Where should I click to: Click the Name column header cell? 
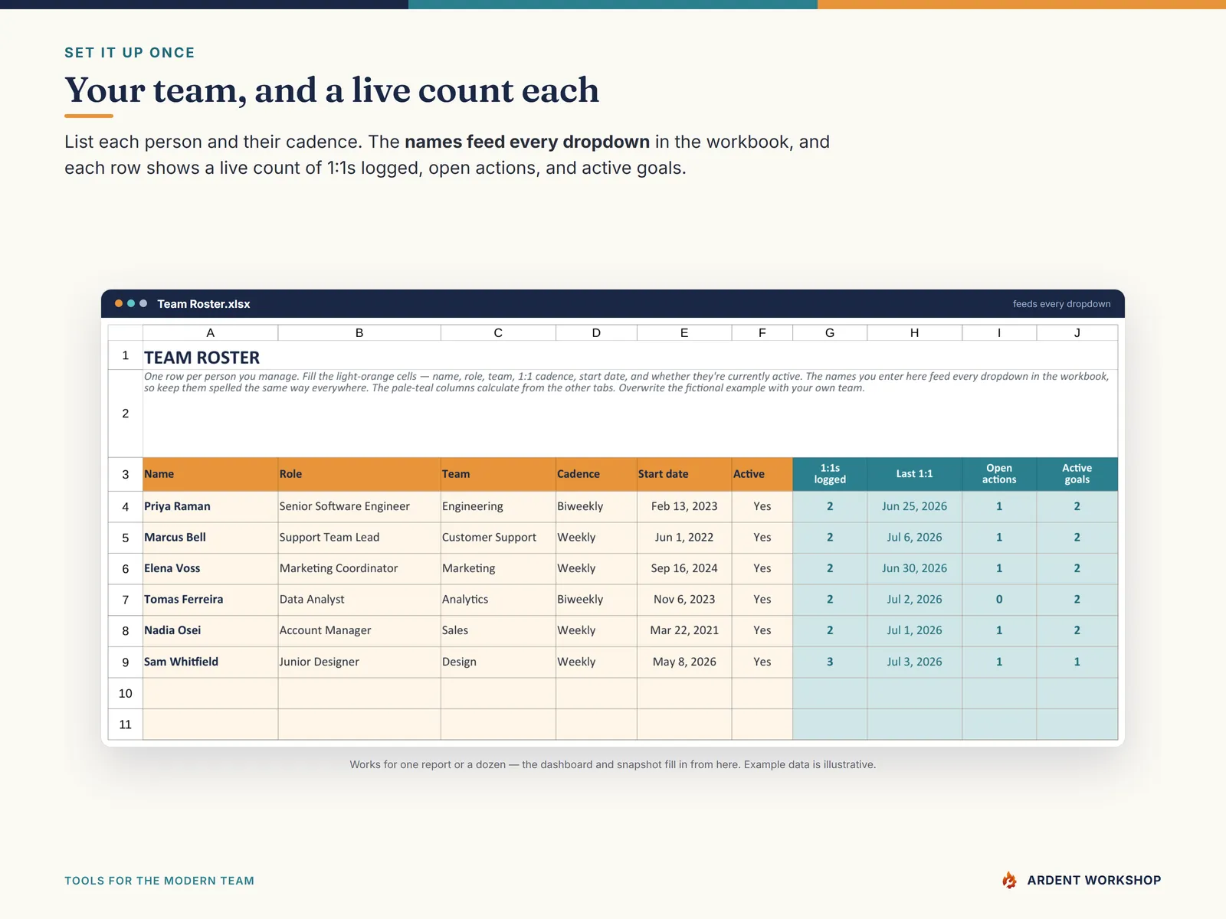210,474
